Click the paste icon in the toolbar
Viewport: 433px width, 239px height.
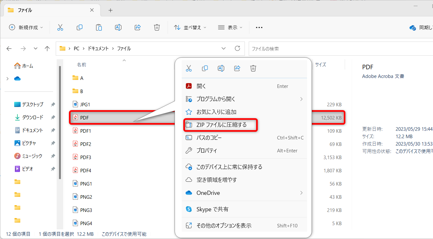99,28
